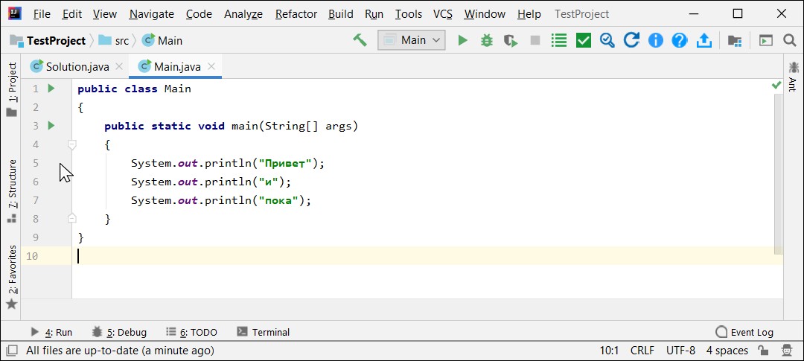Viewport: 804px width, 361px height.
Task: Click the blue upload arrow icon
Action: pyautogui.click(x=704, y=40)
